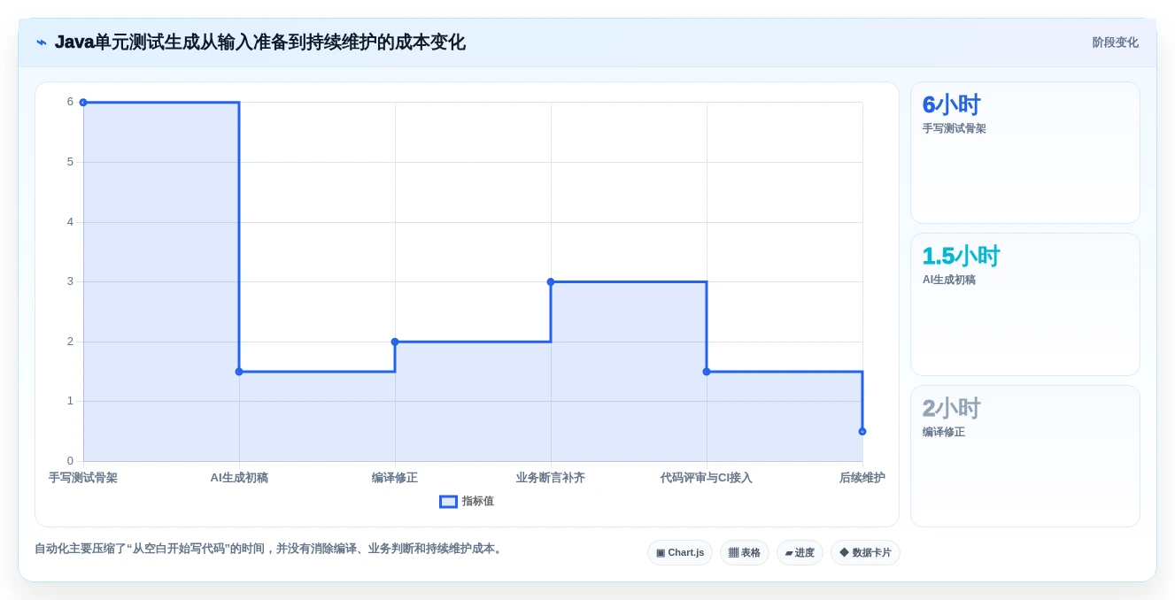The width and height of the screenshot is (1175, 600).
Task: Click the 编译修正 x-axis label
Action: point(395,478)
